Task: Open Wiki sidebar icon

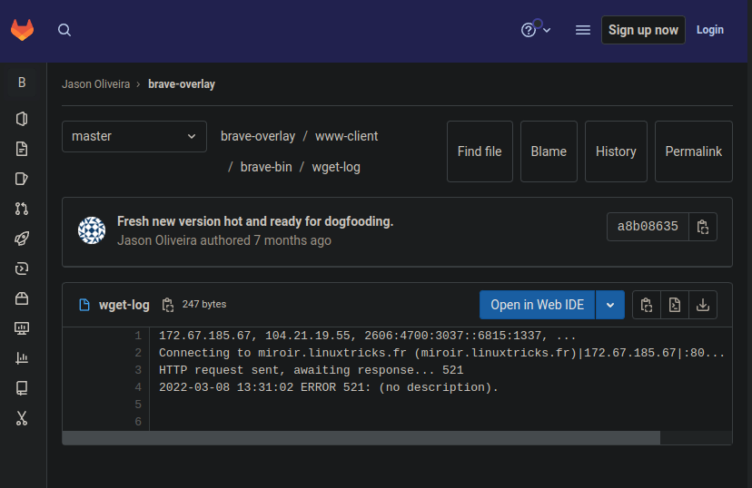Action: tap(22, 388)
